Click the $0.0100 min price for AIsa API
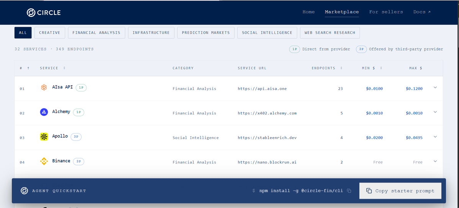The width and height of the screenshot is (459, 208). click(x=374, y=89)
